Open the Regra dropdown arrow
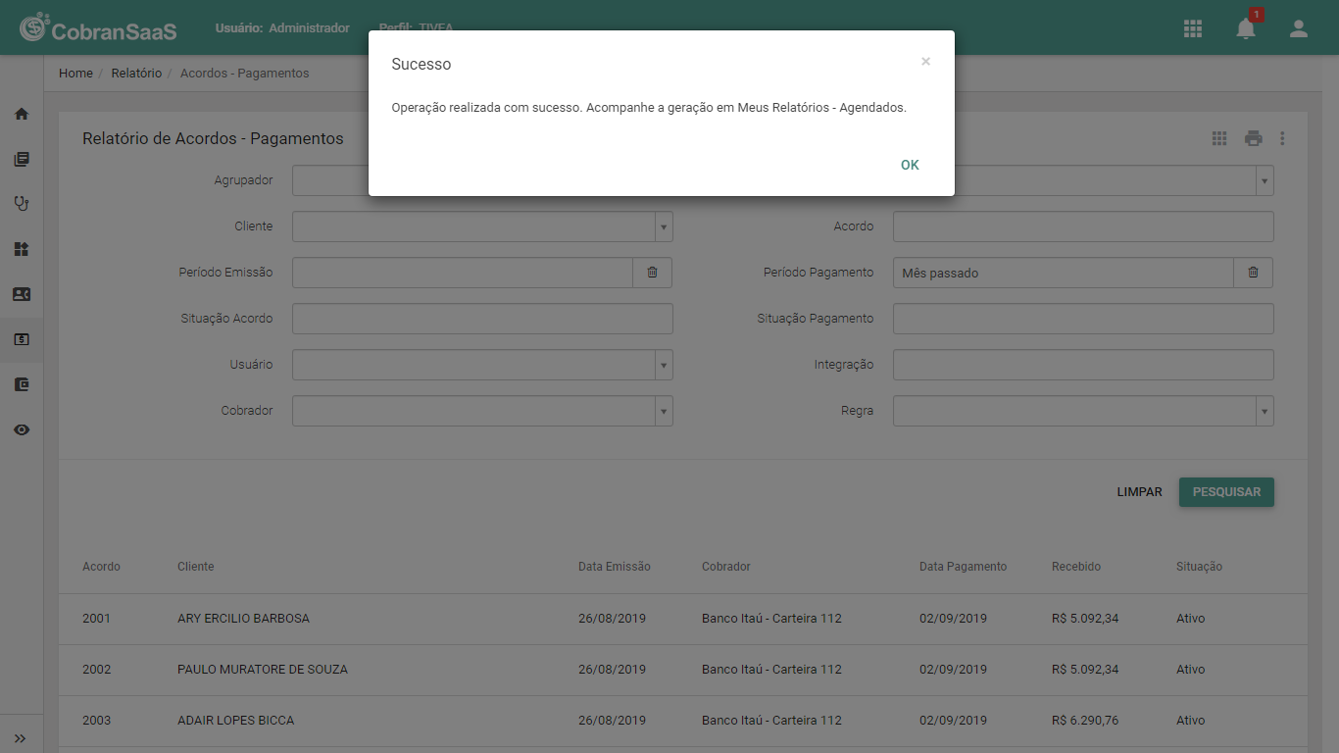The image size is (1339, 753). click(1265, 411)
